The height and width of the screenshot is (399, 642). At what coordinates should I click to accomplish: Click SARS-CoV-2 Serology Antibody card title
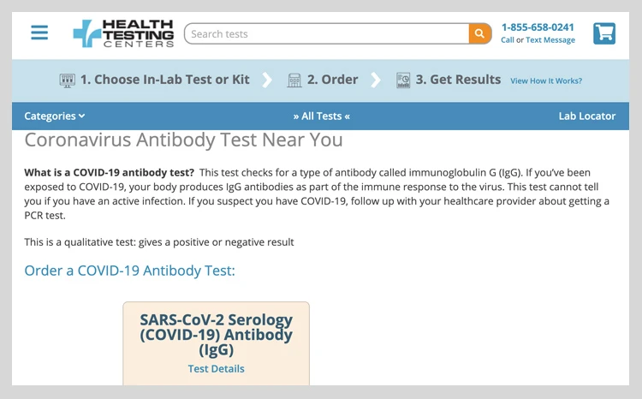coord(216,335)
